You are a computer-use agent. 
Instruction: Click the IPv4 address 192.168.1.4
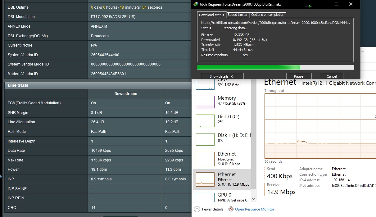coord(341,180)
